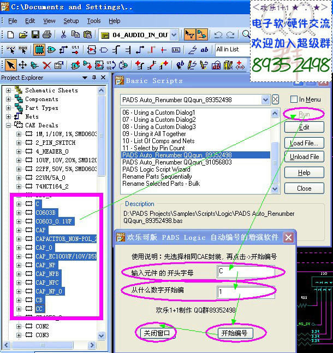333x353 pixels.
Task: Click the Paste clipboard icon
Action: pos(87,34)
